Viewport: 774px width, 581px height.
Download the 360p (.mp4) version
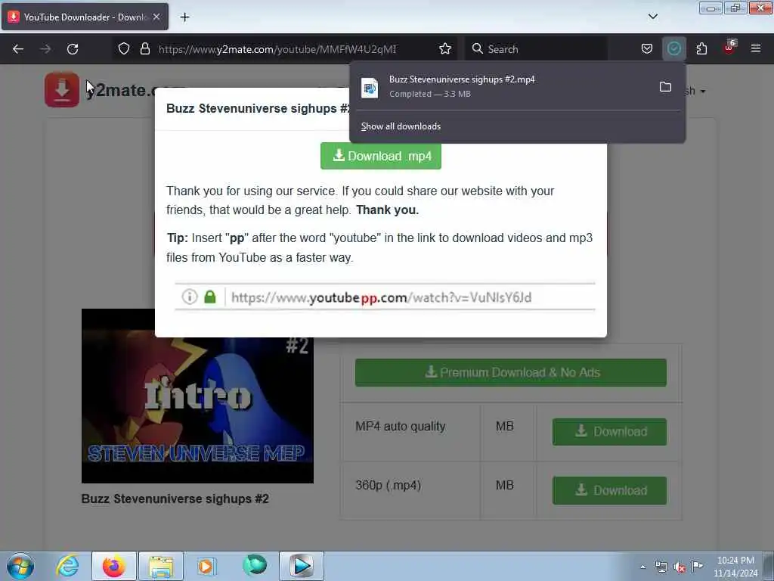click(610, 490)
